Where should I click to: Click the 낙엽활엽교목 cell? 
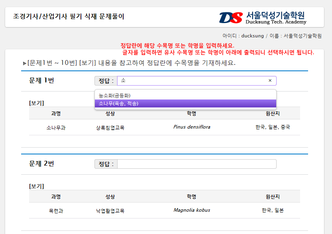tap(110, 211)
